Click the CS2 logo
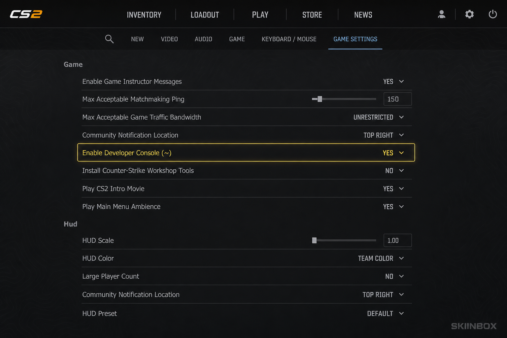 26,14
